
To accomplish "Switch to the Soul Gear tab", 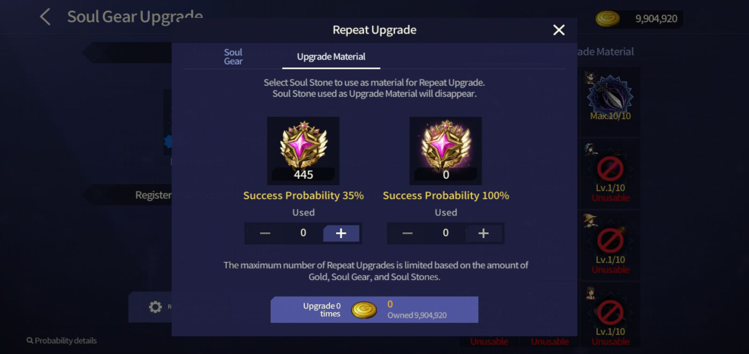I will click(x=233, y=57).
